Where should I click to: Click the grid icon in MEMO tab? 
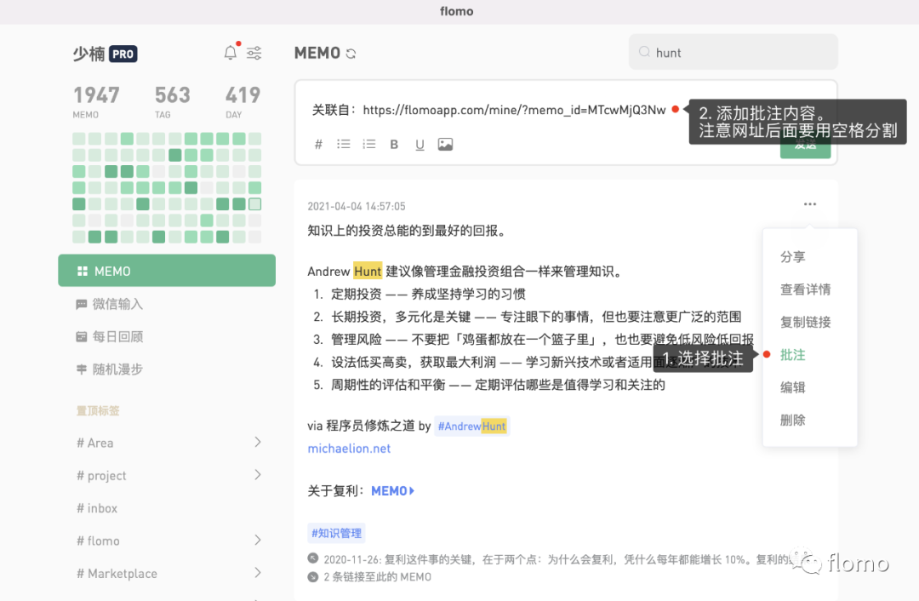(x=83, y=271)
